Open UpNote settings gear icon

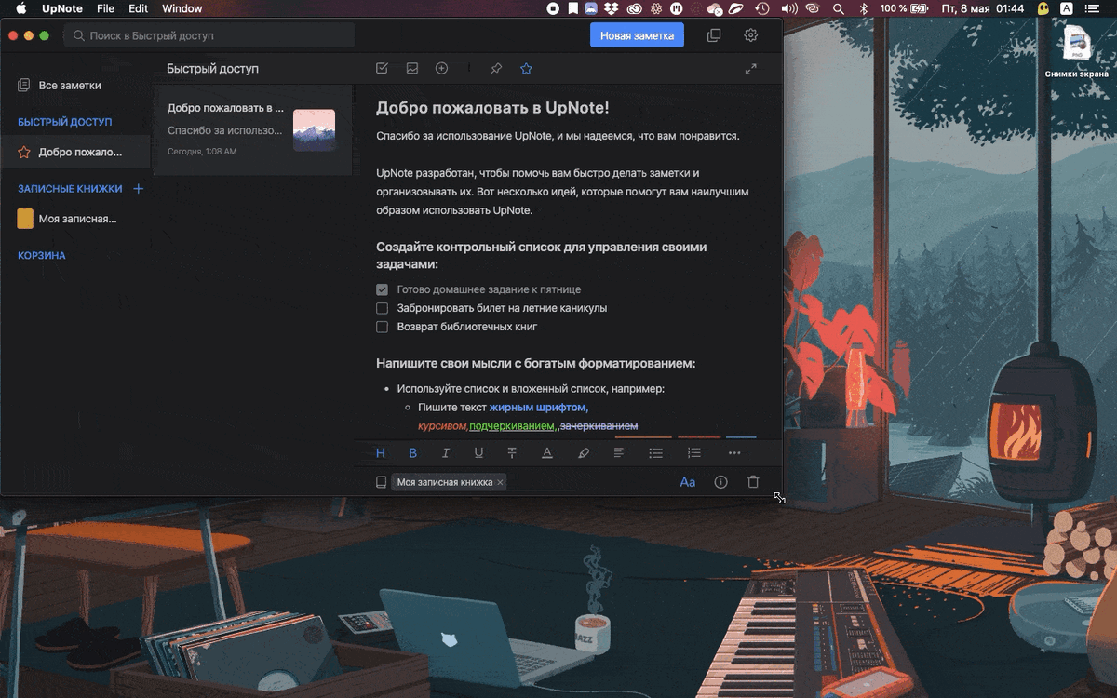coord(751,35)
